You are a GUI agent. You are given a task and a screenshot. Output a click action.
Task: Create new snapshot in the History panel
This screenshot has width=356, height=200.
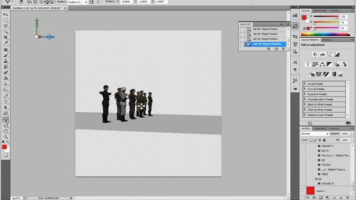tap(276, 49)
